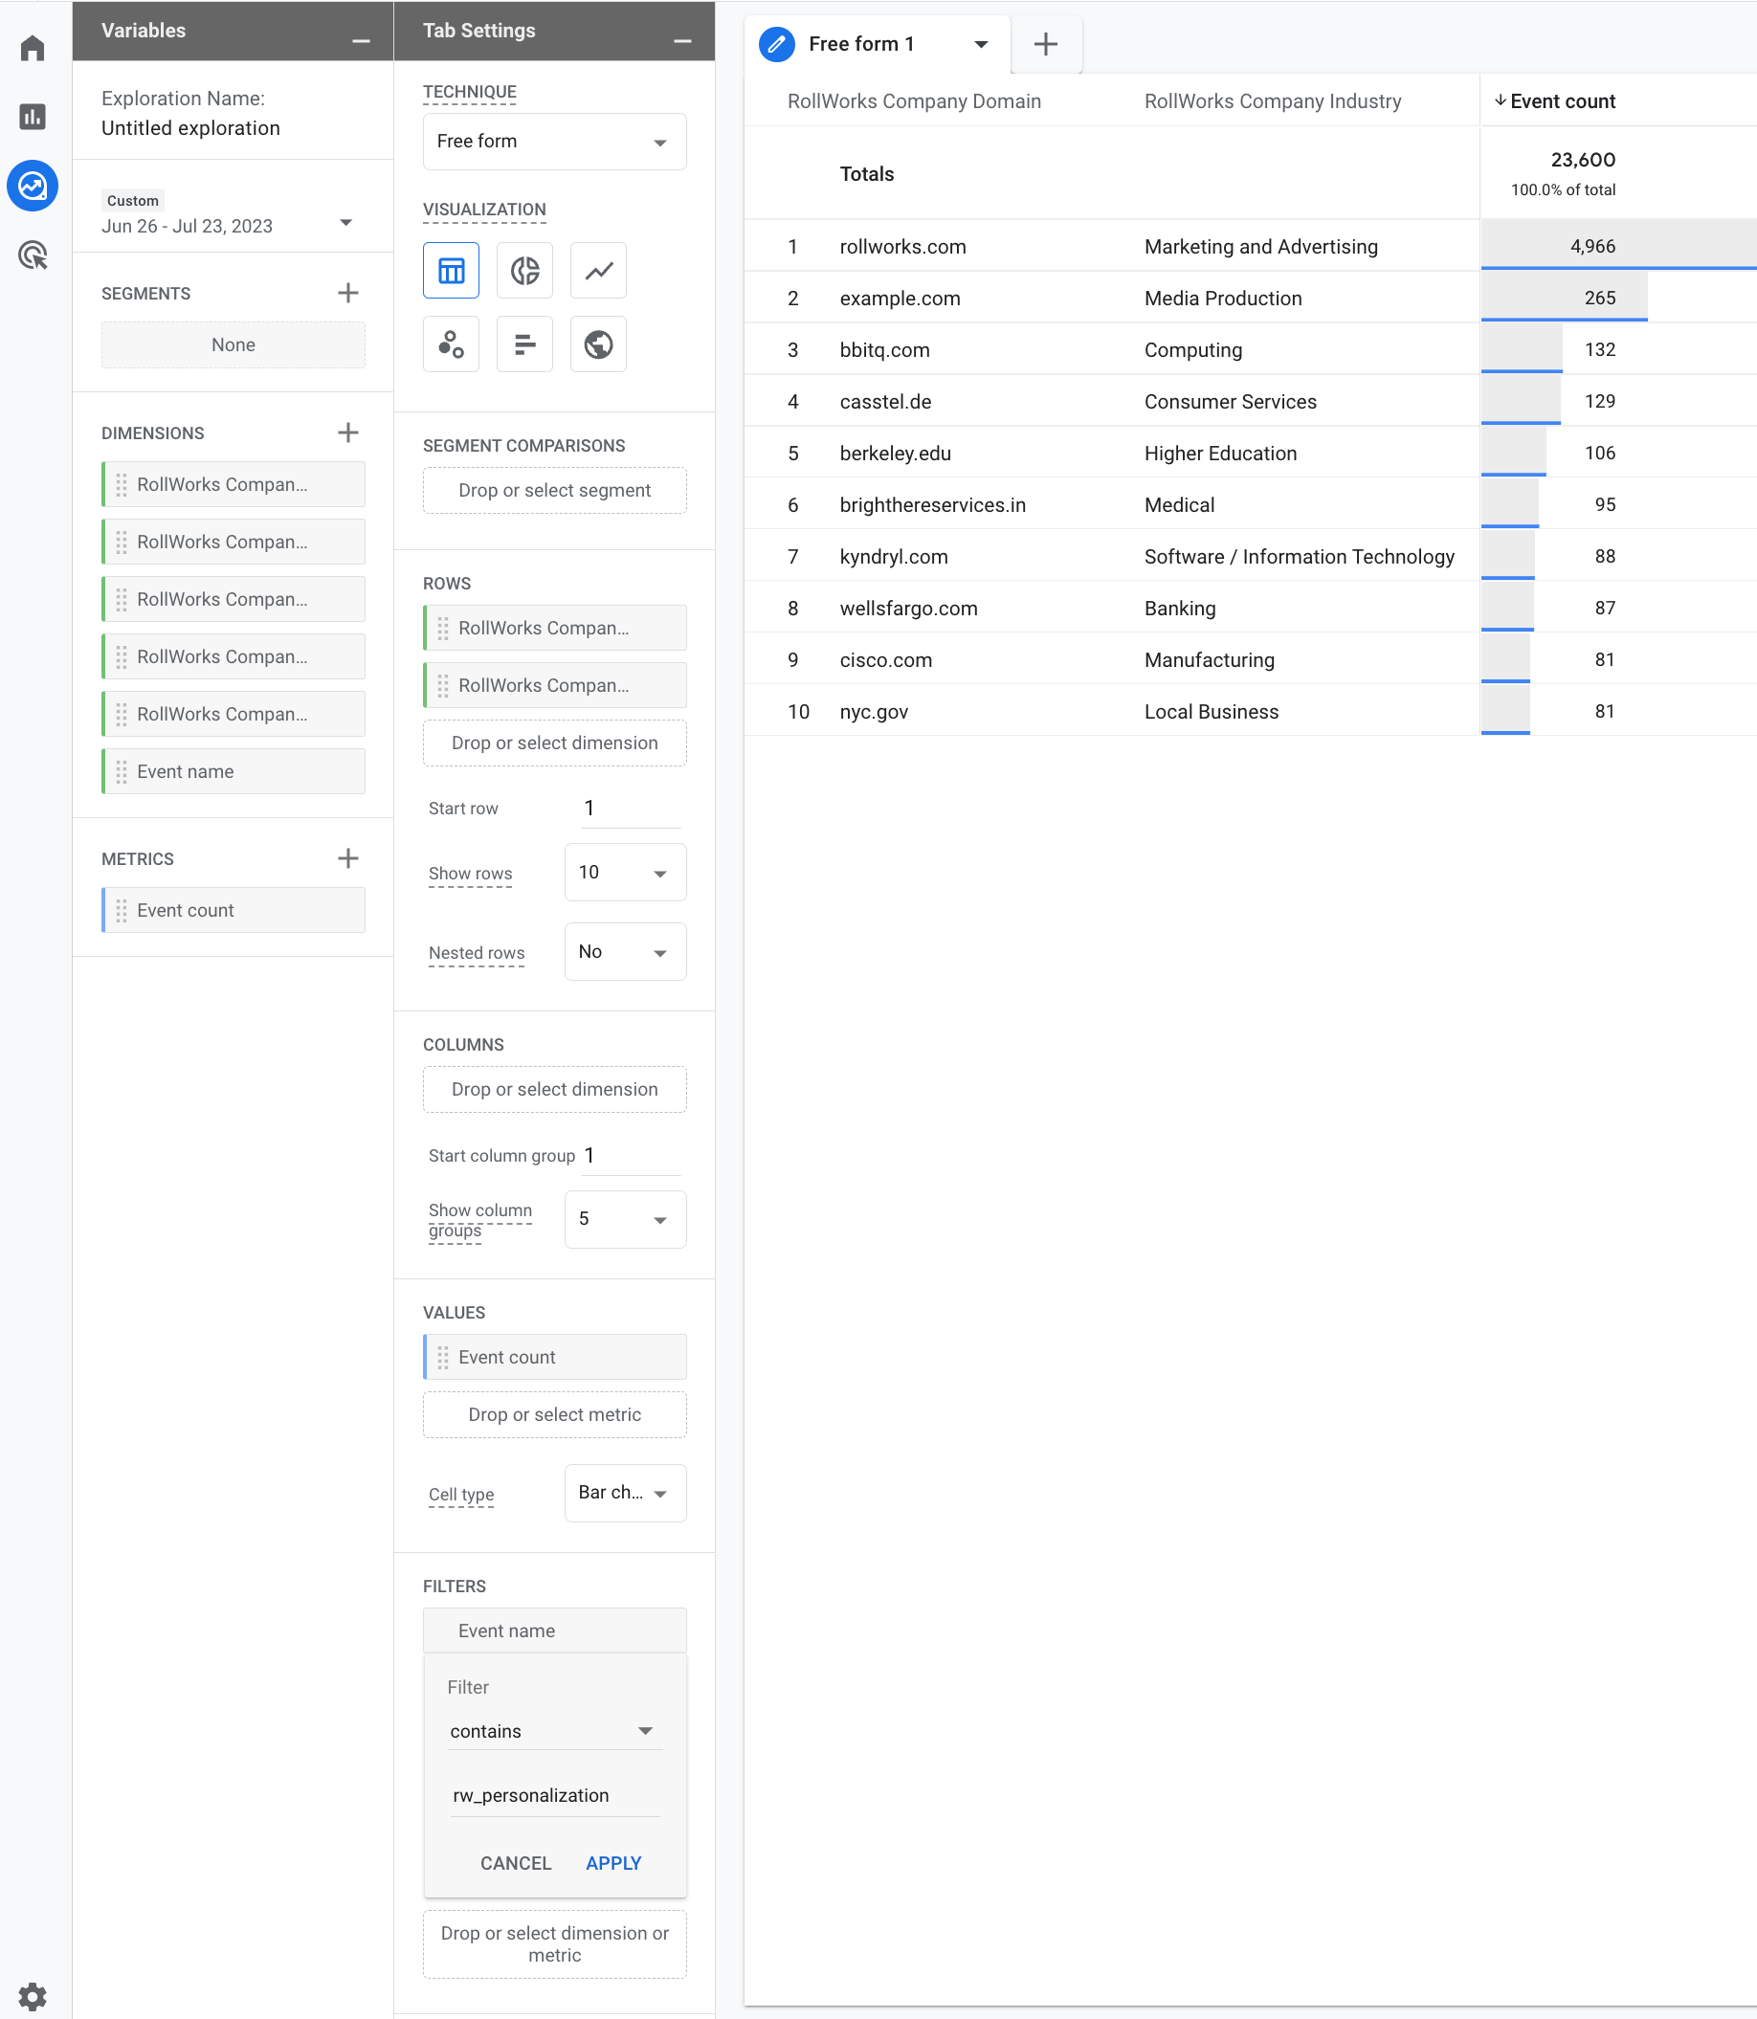Collapse the Variables panel
The image size is (1757, 2019).
coord(361,39)
